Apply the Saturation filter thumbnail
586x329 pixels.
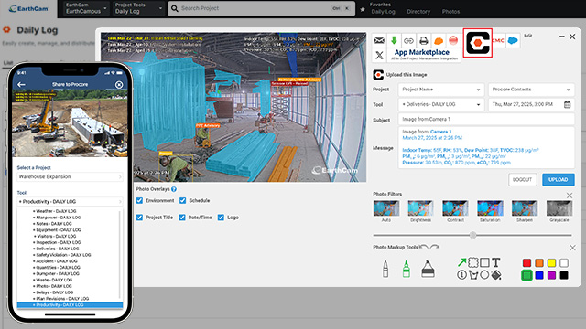(490, 208)
